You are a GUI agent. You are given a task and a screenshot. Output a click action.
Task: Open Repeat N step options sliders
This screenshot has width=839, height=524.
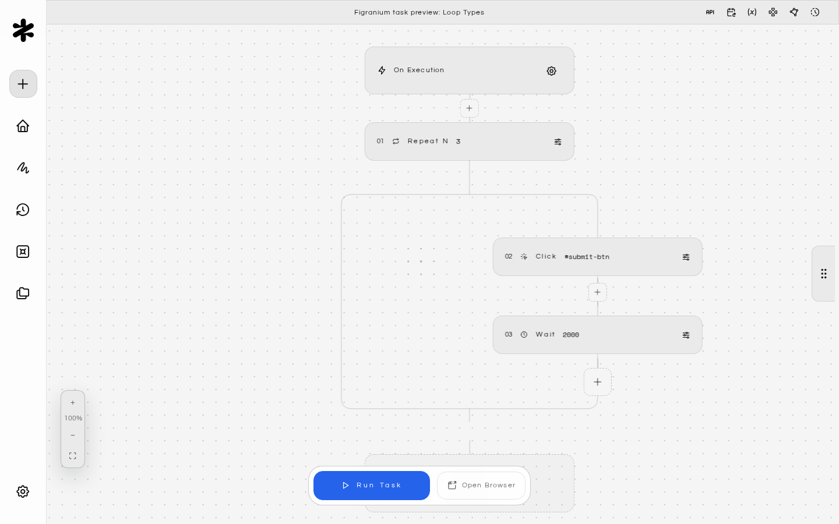[558, 142]
